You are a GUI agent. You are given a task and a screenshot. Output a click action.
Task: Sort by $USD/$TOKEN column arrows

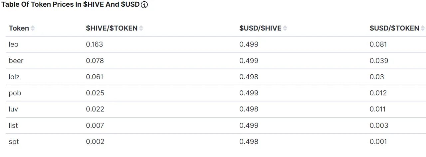tap(423, 29)
